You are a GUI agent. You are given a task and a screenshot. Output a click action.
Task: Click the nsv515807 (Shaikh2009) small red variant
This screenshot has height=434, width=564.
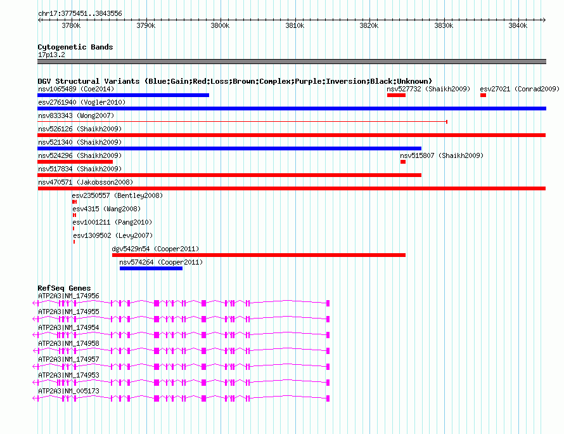pyautogui.click(x=403, y=162)
